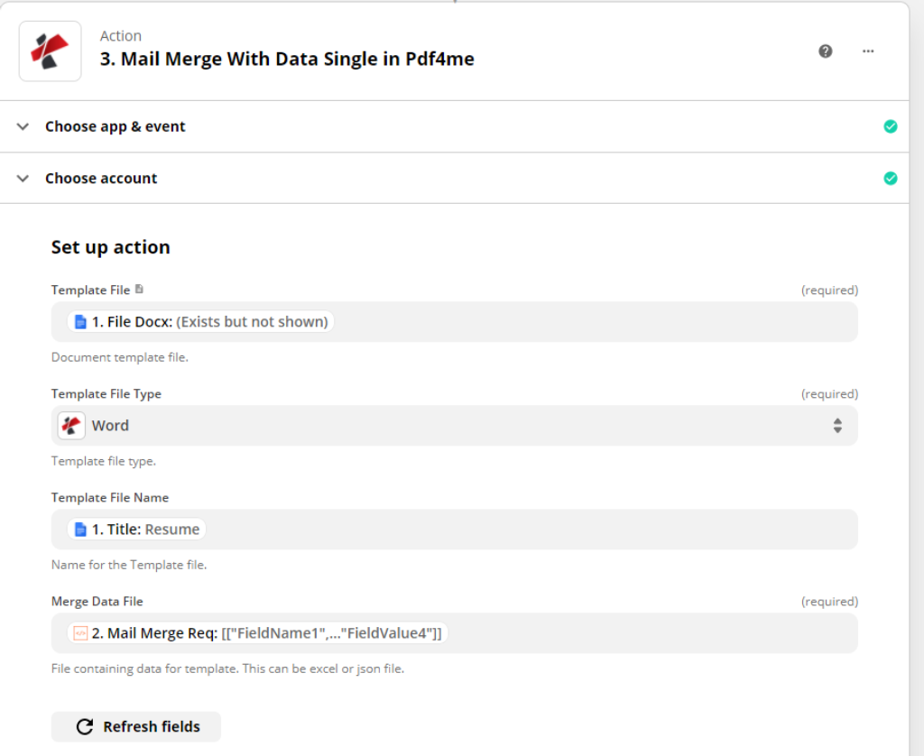Click the Refresh fields button
The width and height of the screenshot is (924, 756).
[x=136, y=727]
